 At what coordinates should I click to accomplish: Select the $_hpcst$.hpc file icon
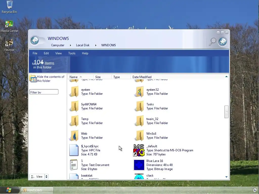click(74, 150)
